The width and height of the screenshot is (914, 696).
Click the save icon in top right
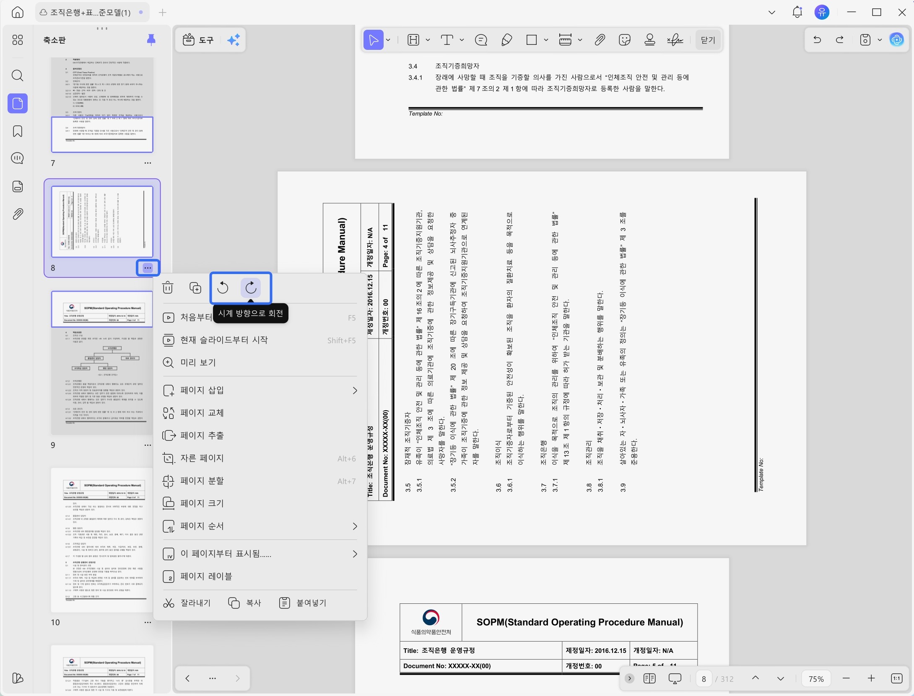865,40
